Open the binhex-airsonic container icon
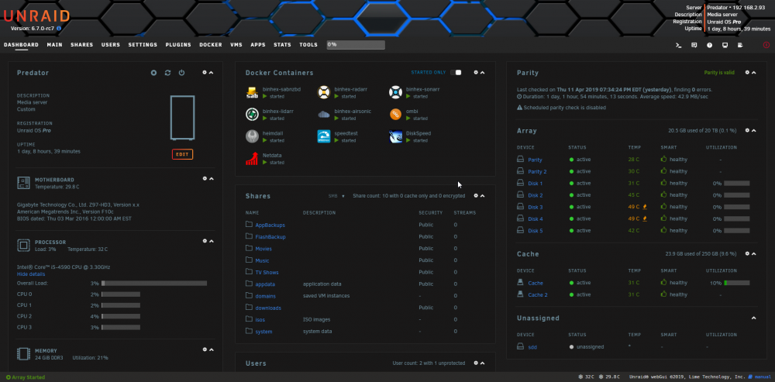The height and width of the screenshot is (382, 775). pos(324,114)
